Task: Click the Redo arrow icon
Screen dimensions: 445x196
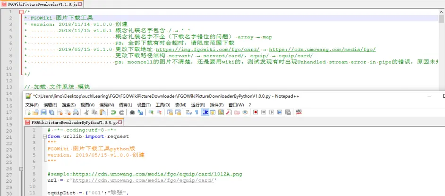Action: click(x=121, y=112)
